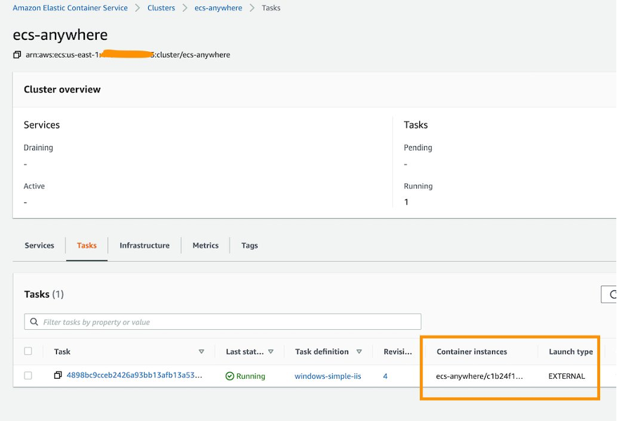Switch to the Infrastructure tab
Viewport: 617px width, 421px height.
click(x=144, y=246)
